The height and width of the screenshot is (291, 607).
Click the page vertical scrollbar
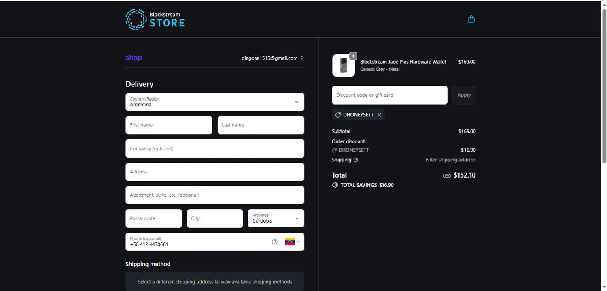tap(604, 86)
